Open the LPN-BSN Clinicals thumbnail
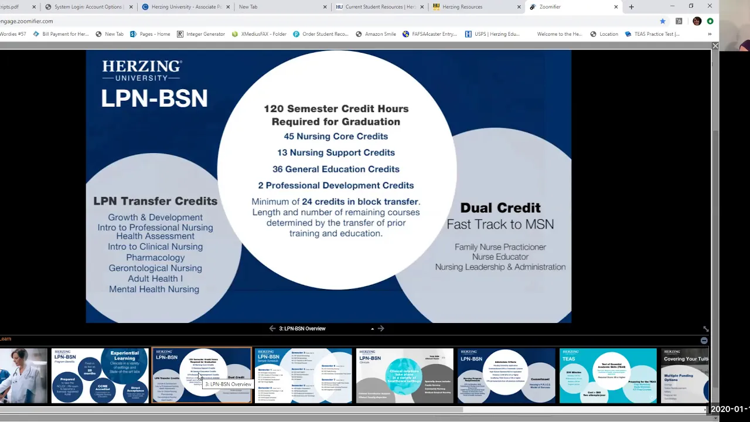 405,376
